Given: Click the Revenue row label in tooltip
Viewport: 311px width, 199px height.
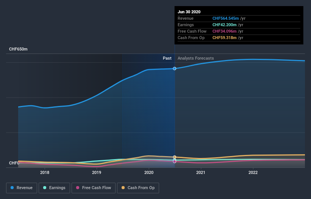Looking at the screenshot, I should pos(186,18).
